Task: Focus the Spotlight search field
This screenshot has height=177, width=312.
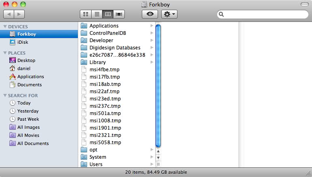Action: [x=263, y=14]
